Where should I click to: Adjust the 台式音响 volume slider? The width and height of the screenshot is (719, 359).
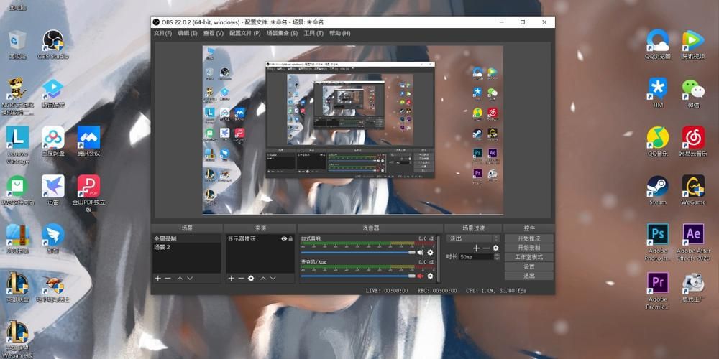[x=357, y=252]
